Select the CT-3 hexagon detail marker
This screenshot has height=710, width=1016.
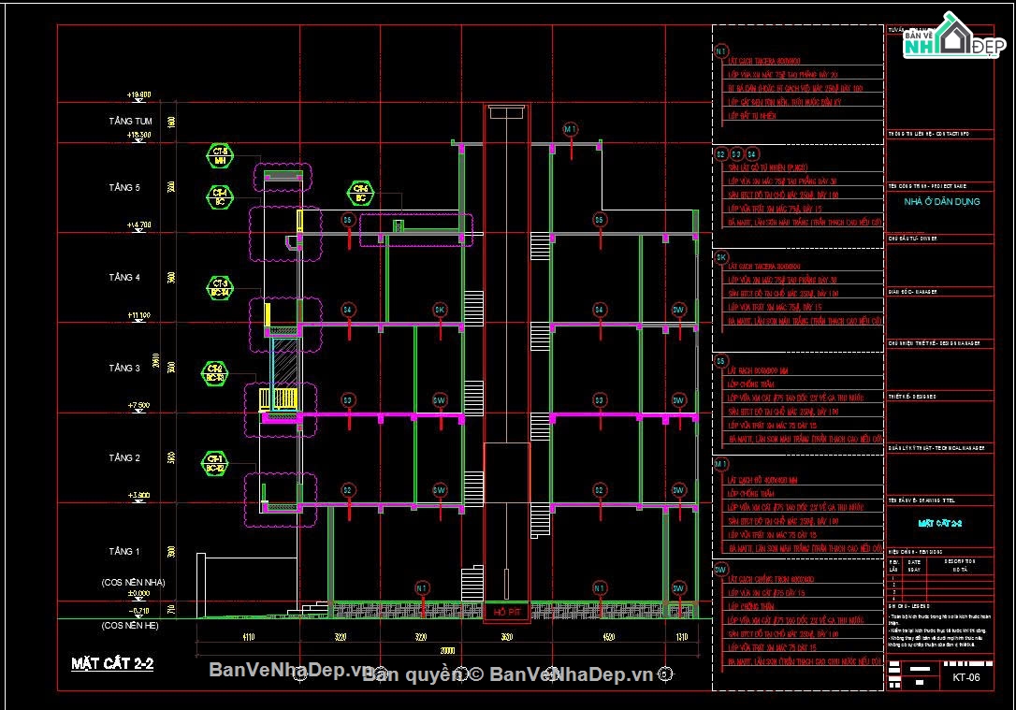(220, 287)
